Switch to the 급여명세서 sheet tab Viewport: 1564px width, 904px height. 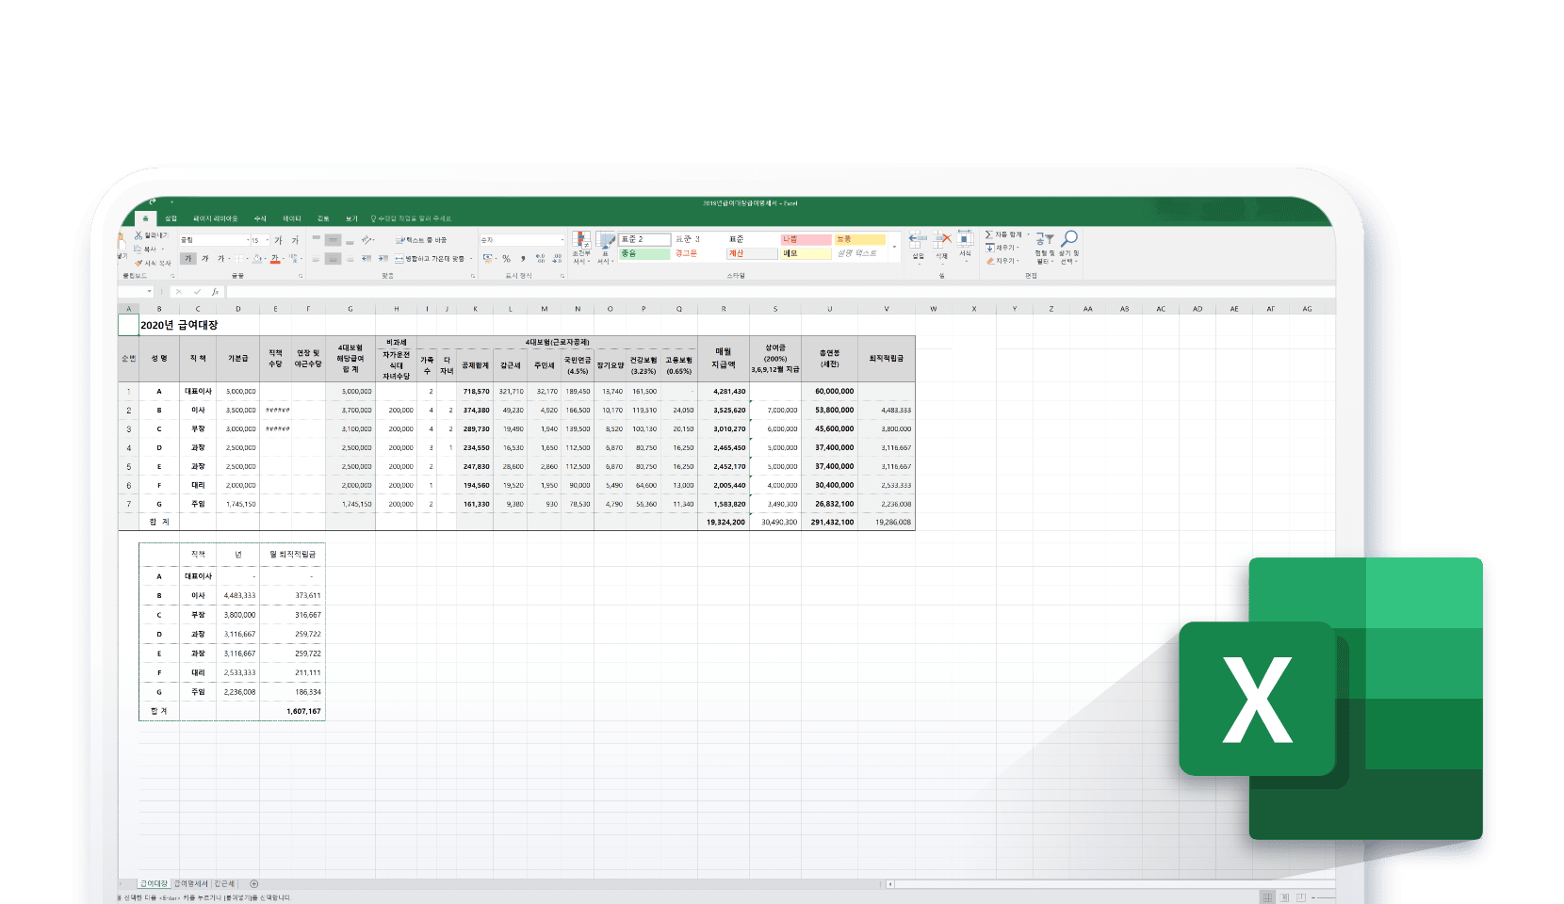coord(190,883)
